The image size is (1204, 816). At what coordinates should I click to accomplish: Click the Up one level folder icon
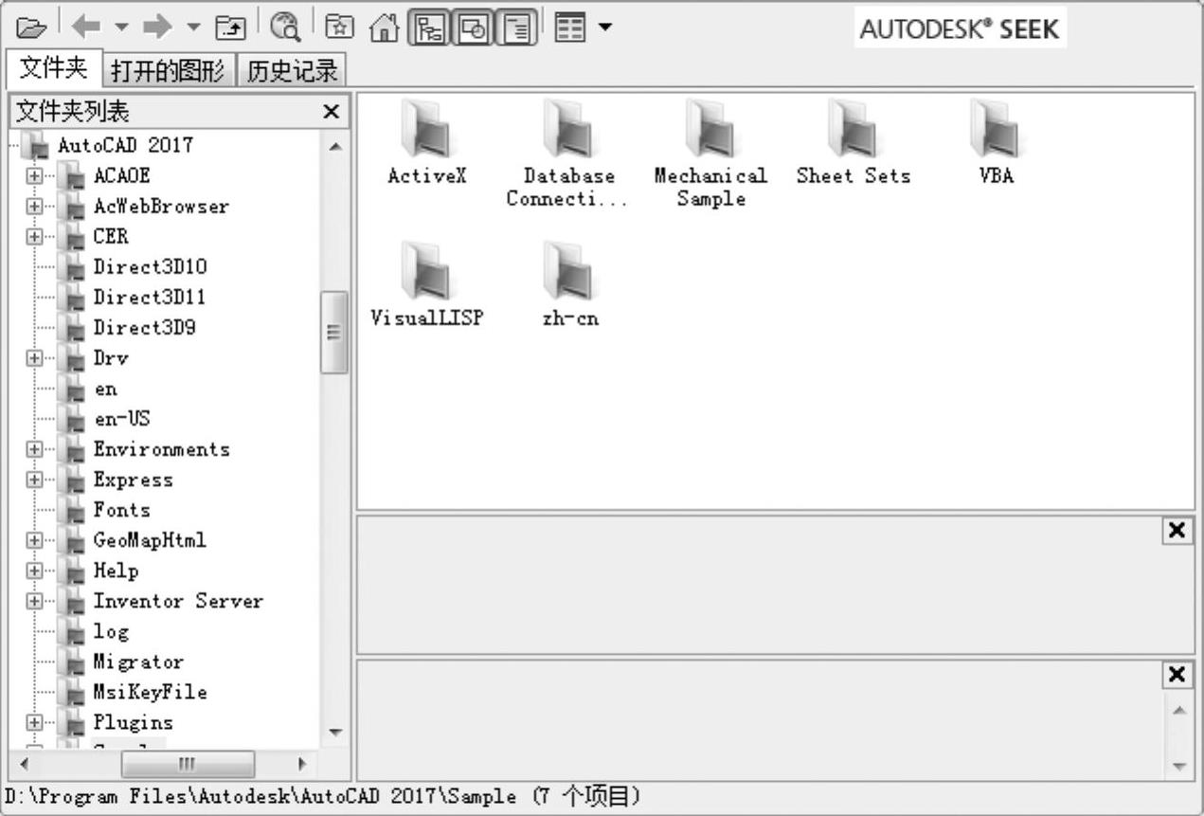click(x=230, y=27)
